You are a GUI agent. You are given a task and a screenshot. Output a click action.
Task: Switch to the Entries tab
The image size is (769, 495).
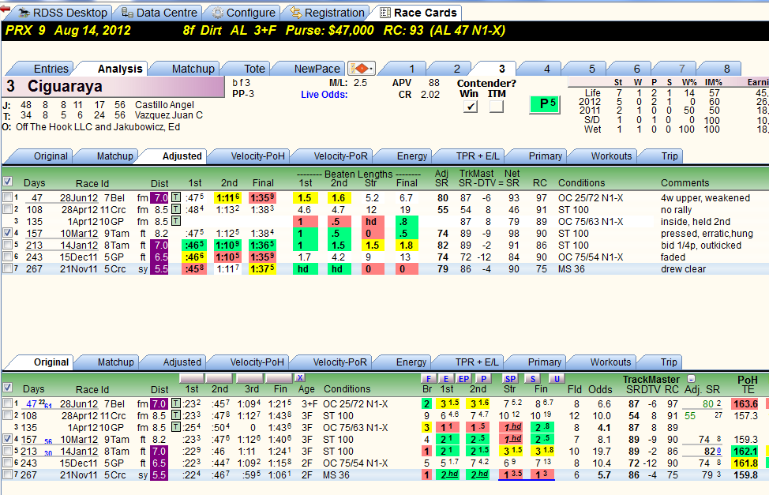[51, 69]
